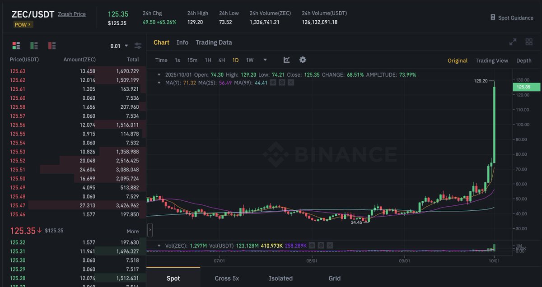Open the Info tab
Screen dimensions: 542x287
point(182,42)
